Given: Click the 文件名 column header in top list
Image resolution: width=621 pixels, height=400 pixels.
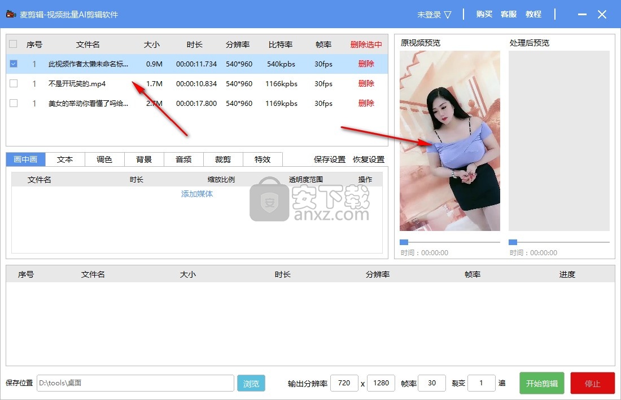Looking at the screenshot, I should pos(88,45).
